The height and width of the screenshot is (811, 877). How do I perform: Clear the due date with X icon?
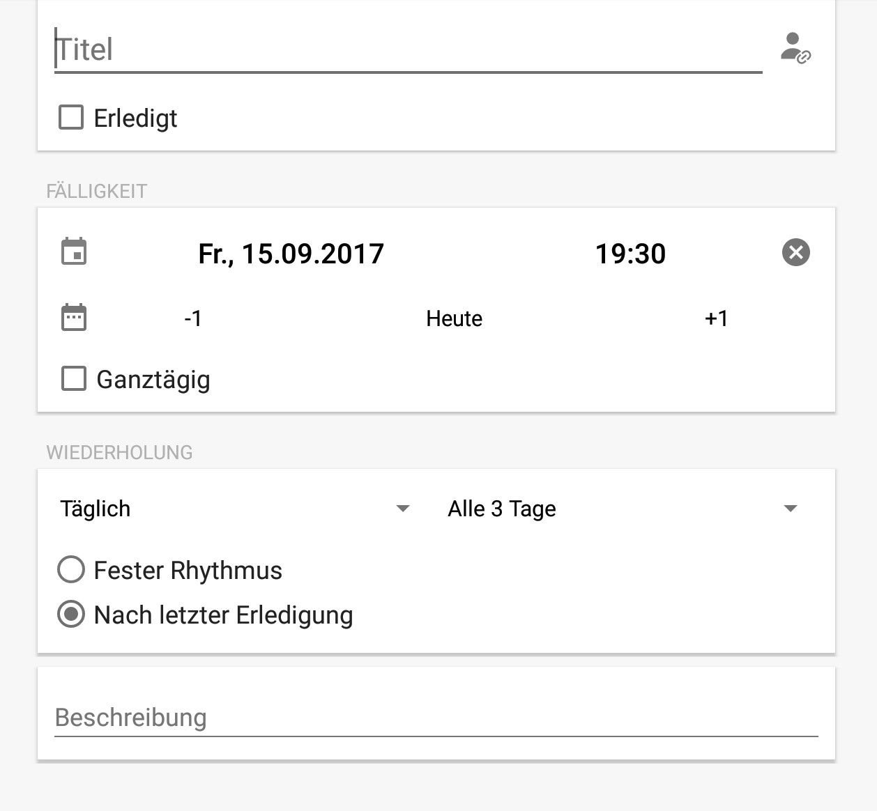[x=796, y=252]
